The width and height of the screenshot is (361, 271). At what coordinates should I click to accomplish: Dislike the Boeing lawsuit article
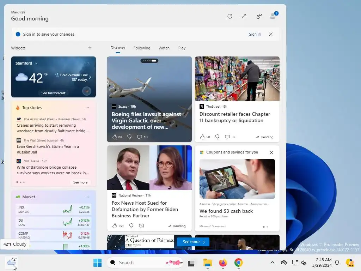(129, 137)
